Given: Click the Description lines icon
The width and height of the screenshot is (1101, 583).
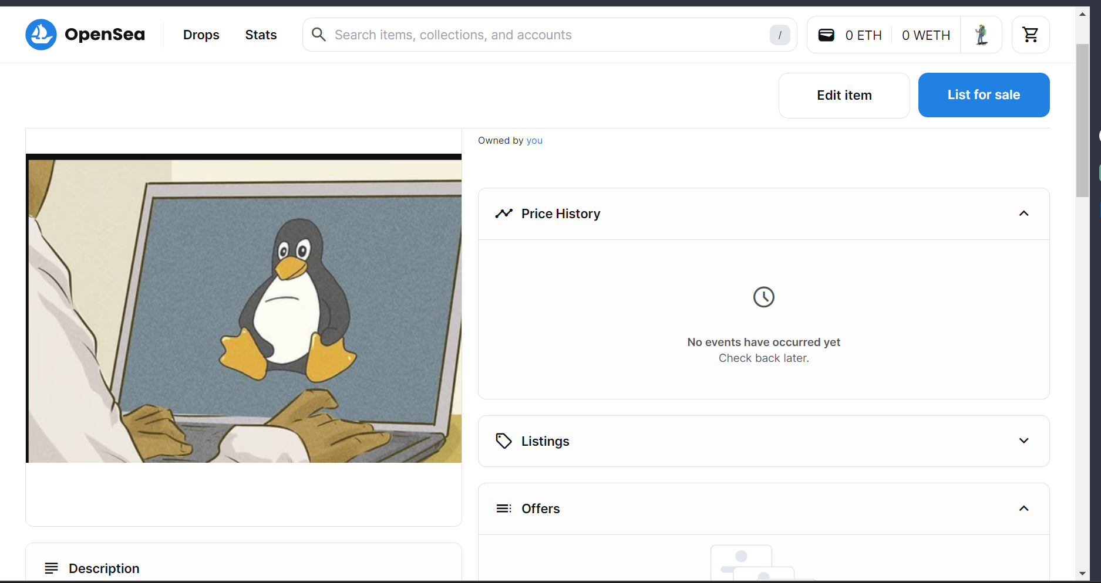Looking at the screenshot, I should pos(52,568).
